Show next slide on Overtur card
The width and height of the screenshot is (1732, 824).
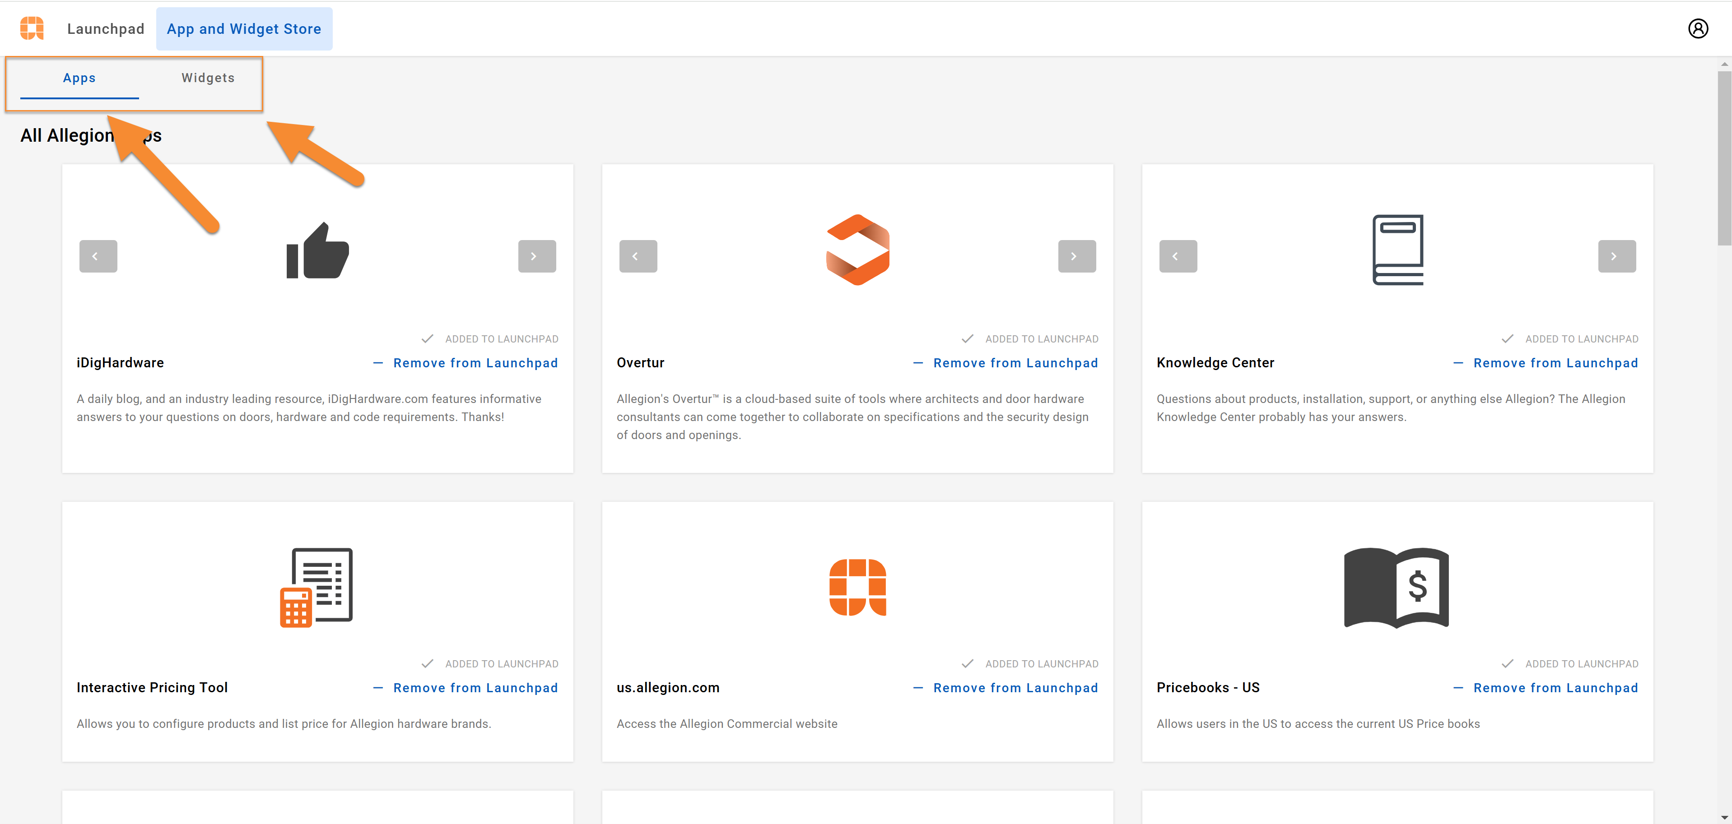(x=1076, y=256)
